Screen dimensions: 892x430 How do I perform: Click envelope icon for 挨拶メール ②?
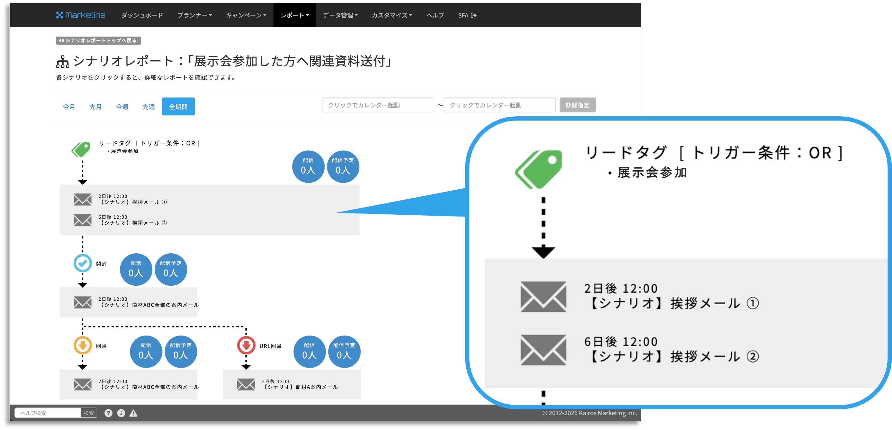point(82,220)
